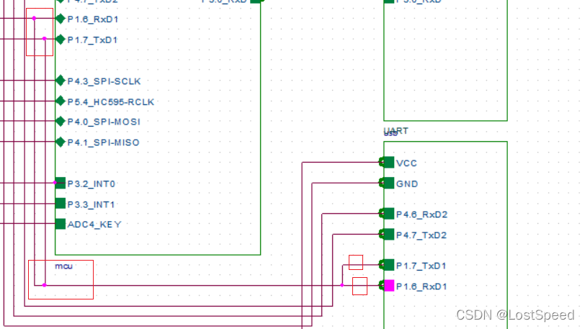Click the P4.0_SPI-MOSI diamond pin

click(60, 121)
